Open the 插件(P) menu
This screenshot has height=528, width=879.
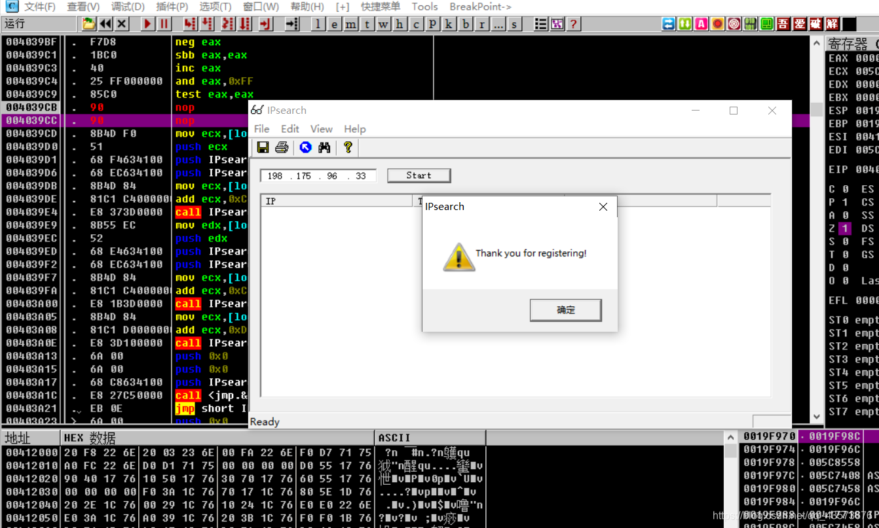tap(172, 7)
